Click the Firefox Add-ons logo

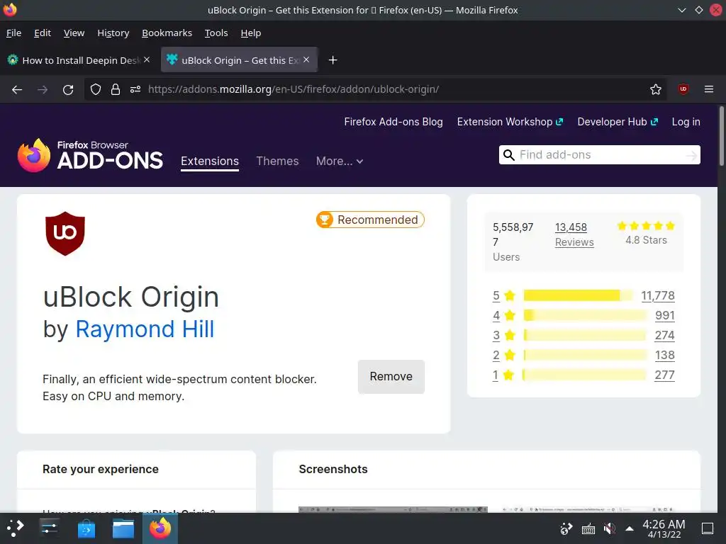point(90,155)
